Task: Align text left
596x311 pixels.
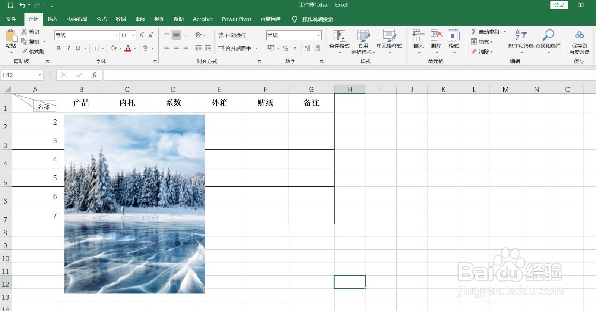Action: pos(167,48)
